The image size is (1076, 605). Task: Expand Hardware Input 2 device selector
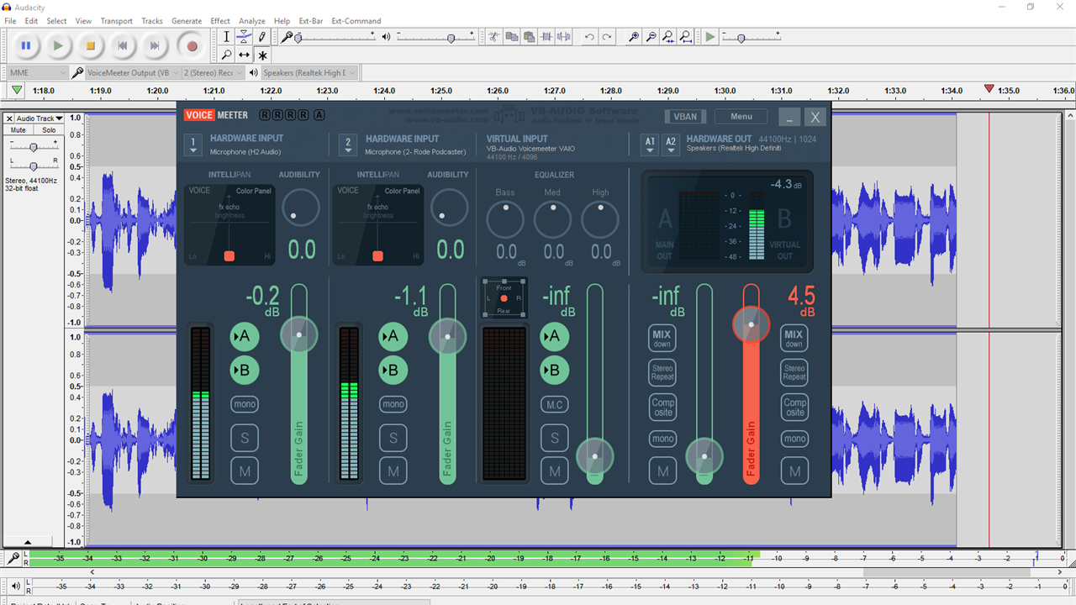pos(349,145)
